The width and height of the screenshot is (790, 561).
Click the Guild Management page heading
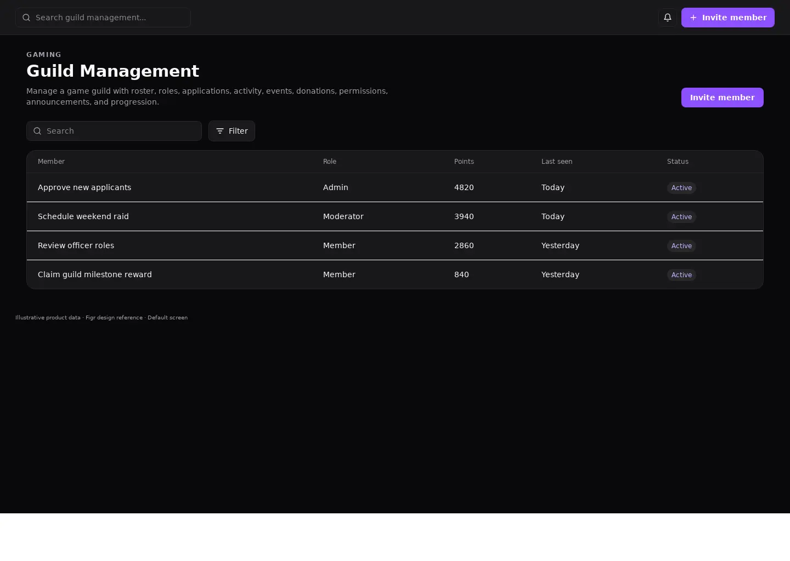coord(112,71)
